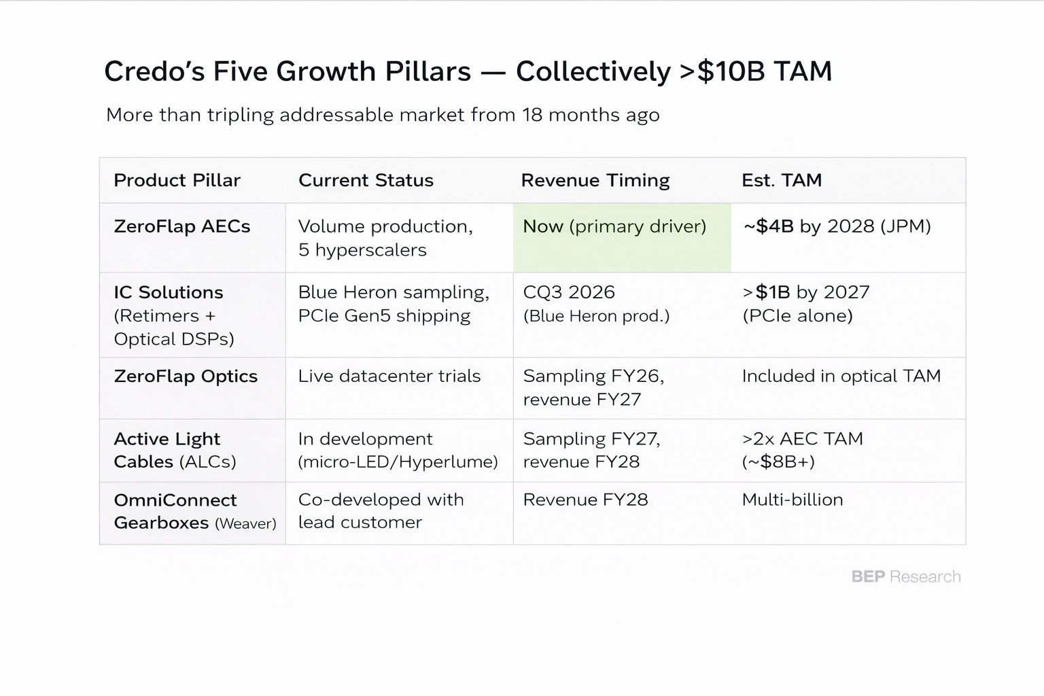Select the >$1B by 2027 TAM cell
This screenshot has height=696, width=1044.
(x=806, y=304)
